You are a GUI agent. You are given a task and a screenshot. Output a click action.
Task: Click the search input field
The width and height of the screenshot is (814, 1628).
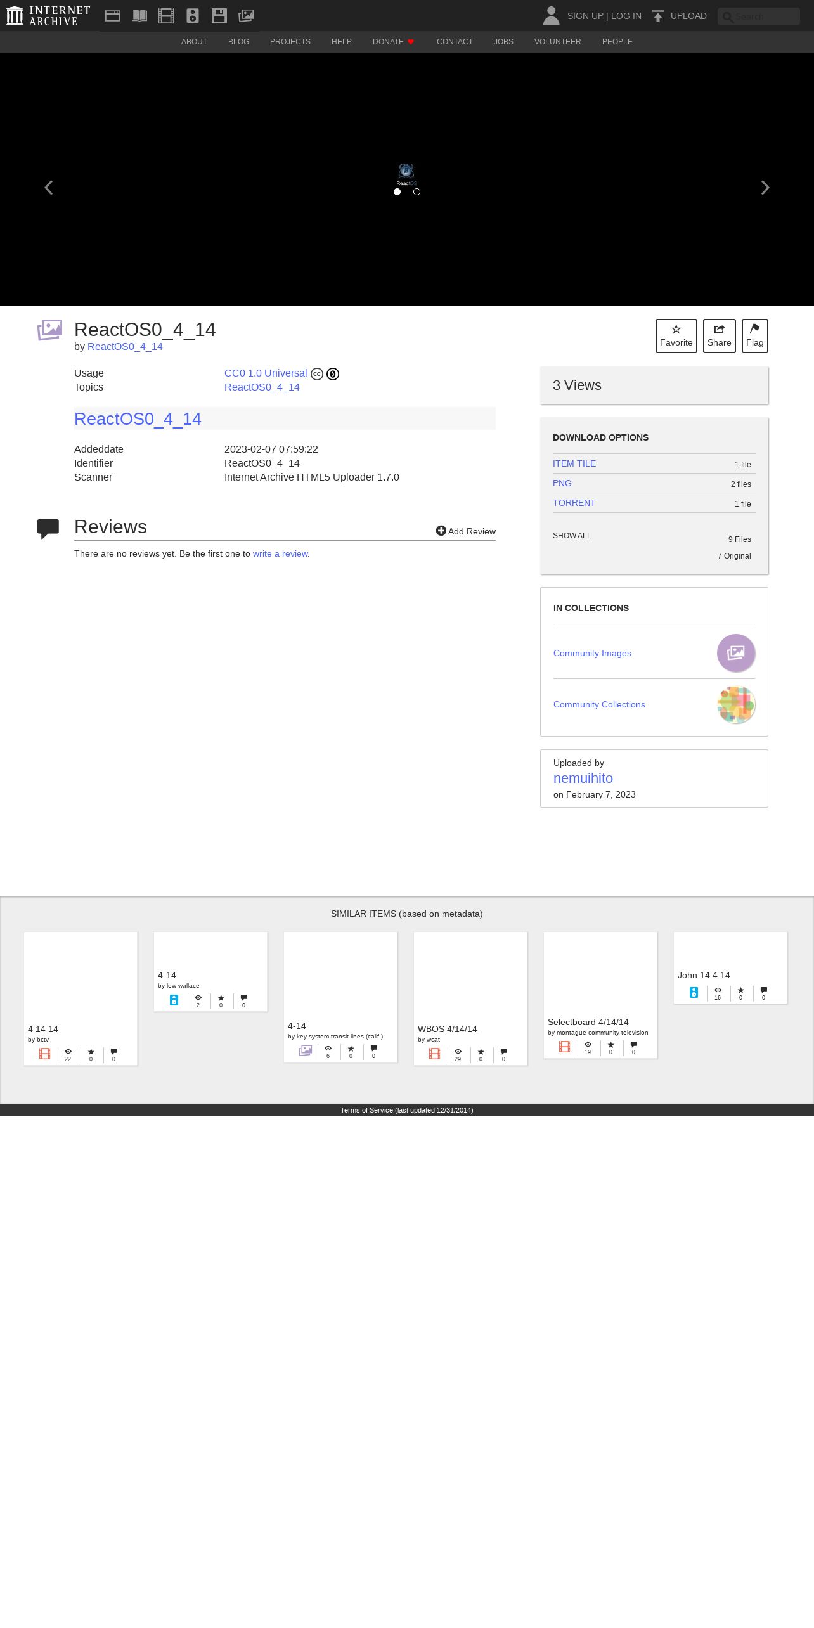pyautogui.click(x=759, y=16)
